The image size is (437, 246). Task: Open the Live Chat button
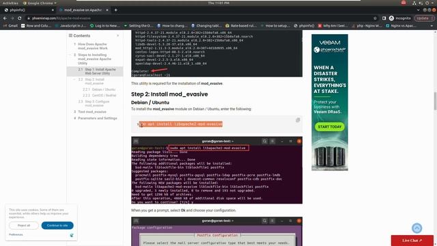click(412, 241)
